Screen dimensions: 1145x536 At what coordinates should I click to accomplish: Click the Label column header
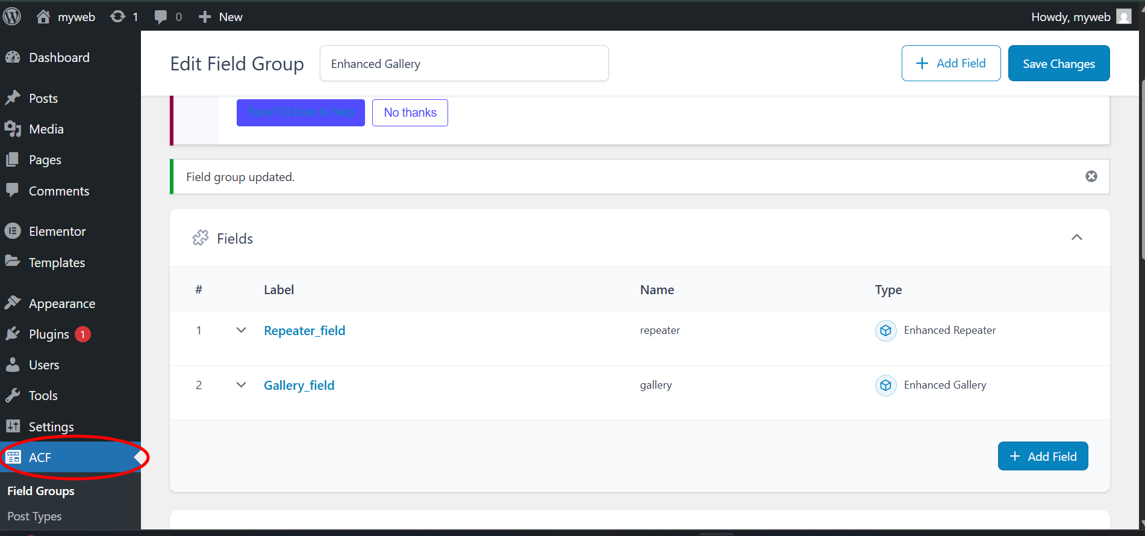pos(279,289)
